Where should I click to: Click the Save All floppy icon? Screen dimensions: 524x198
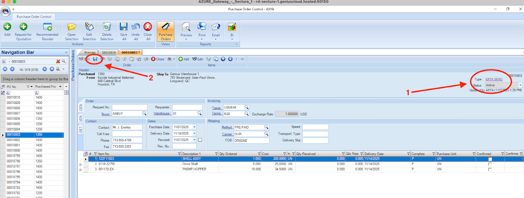pyautogui.click(x=123, y=27)
